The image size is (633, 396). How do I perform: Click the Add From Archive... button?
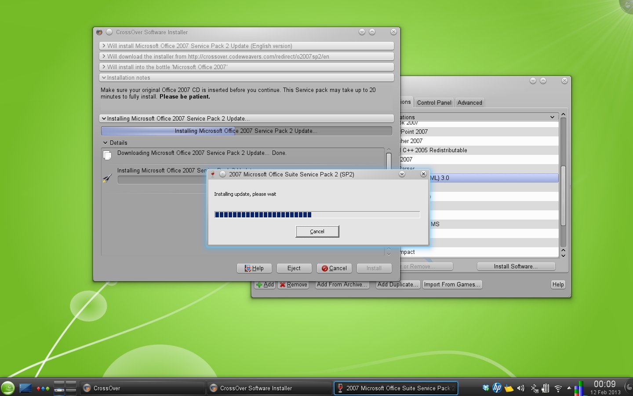[342, 285]
